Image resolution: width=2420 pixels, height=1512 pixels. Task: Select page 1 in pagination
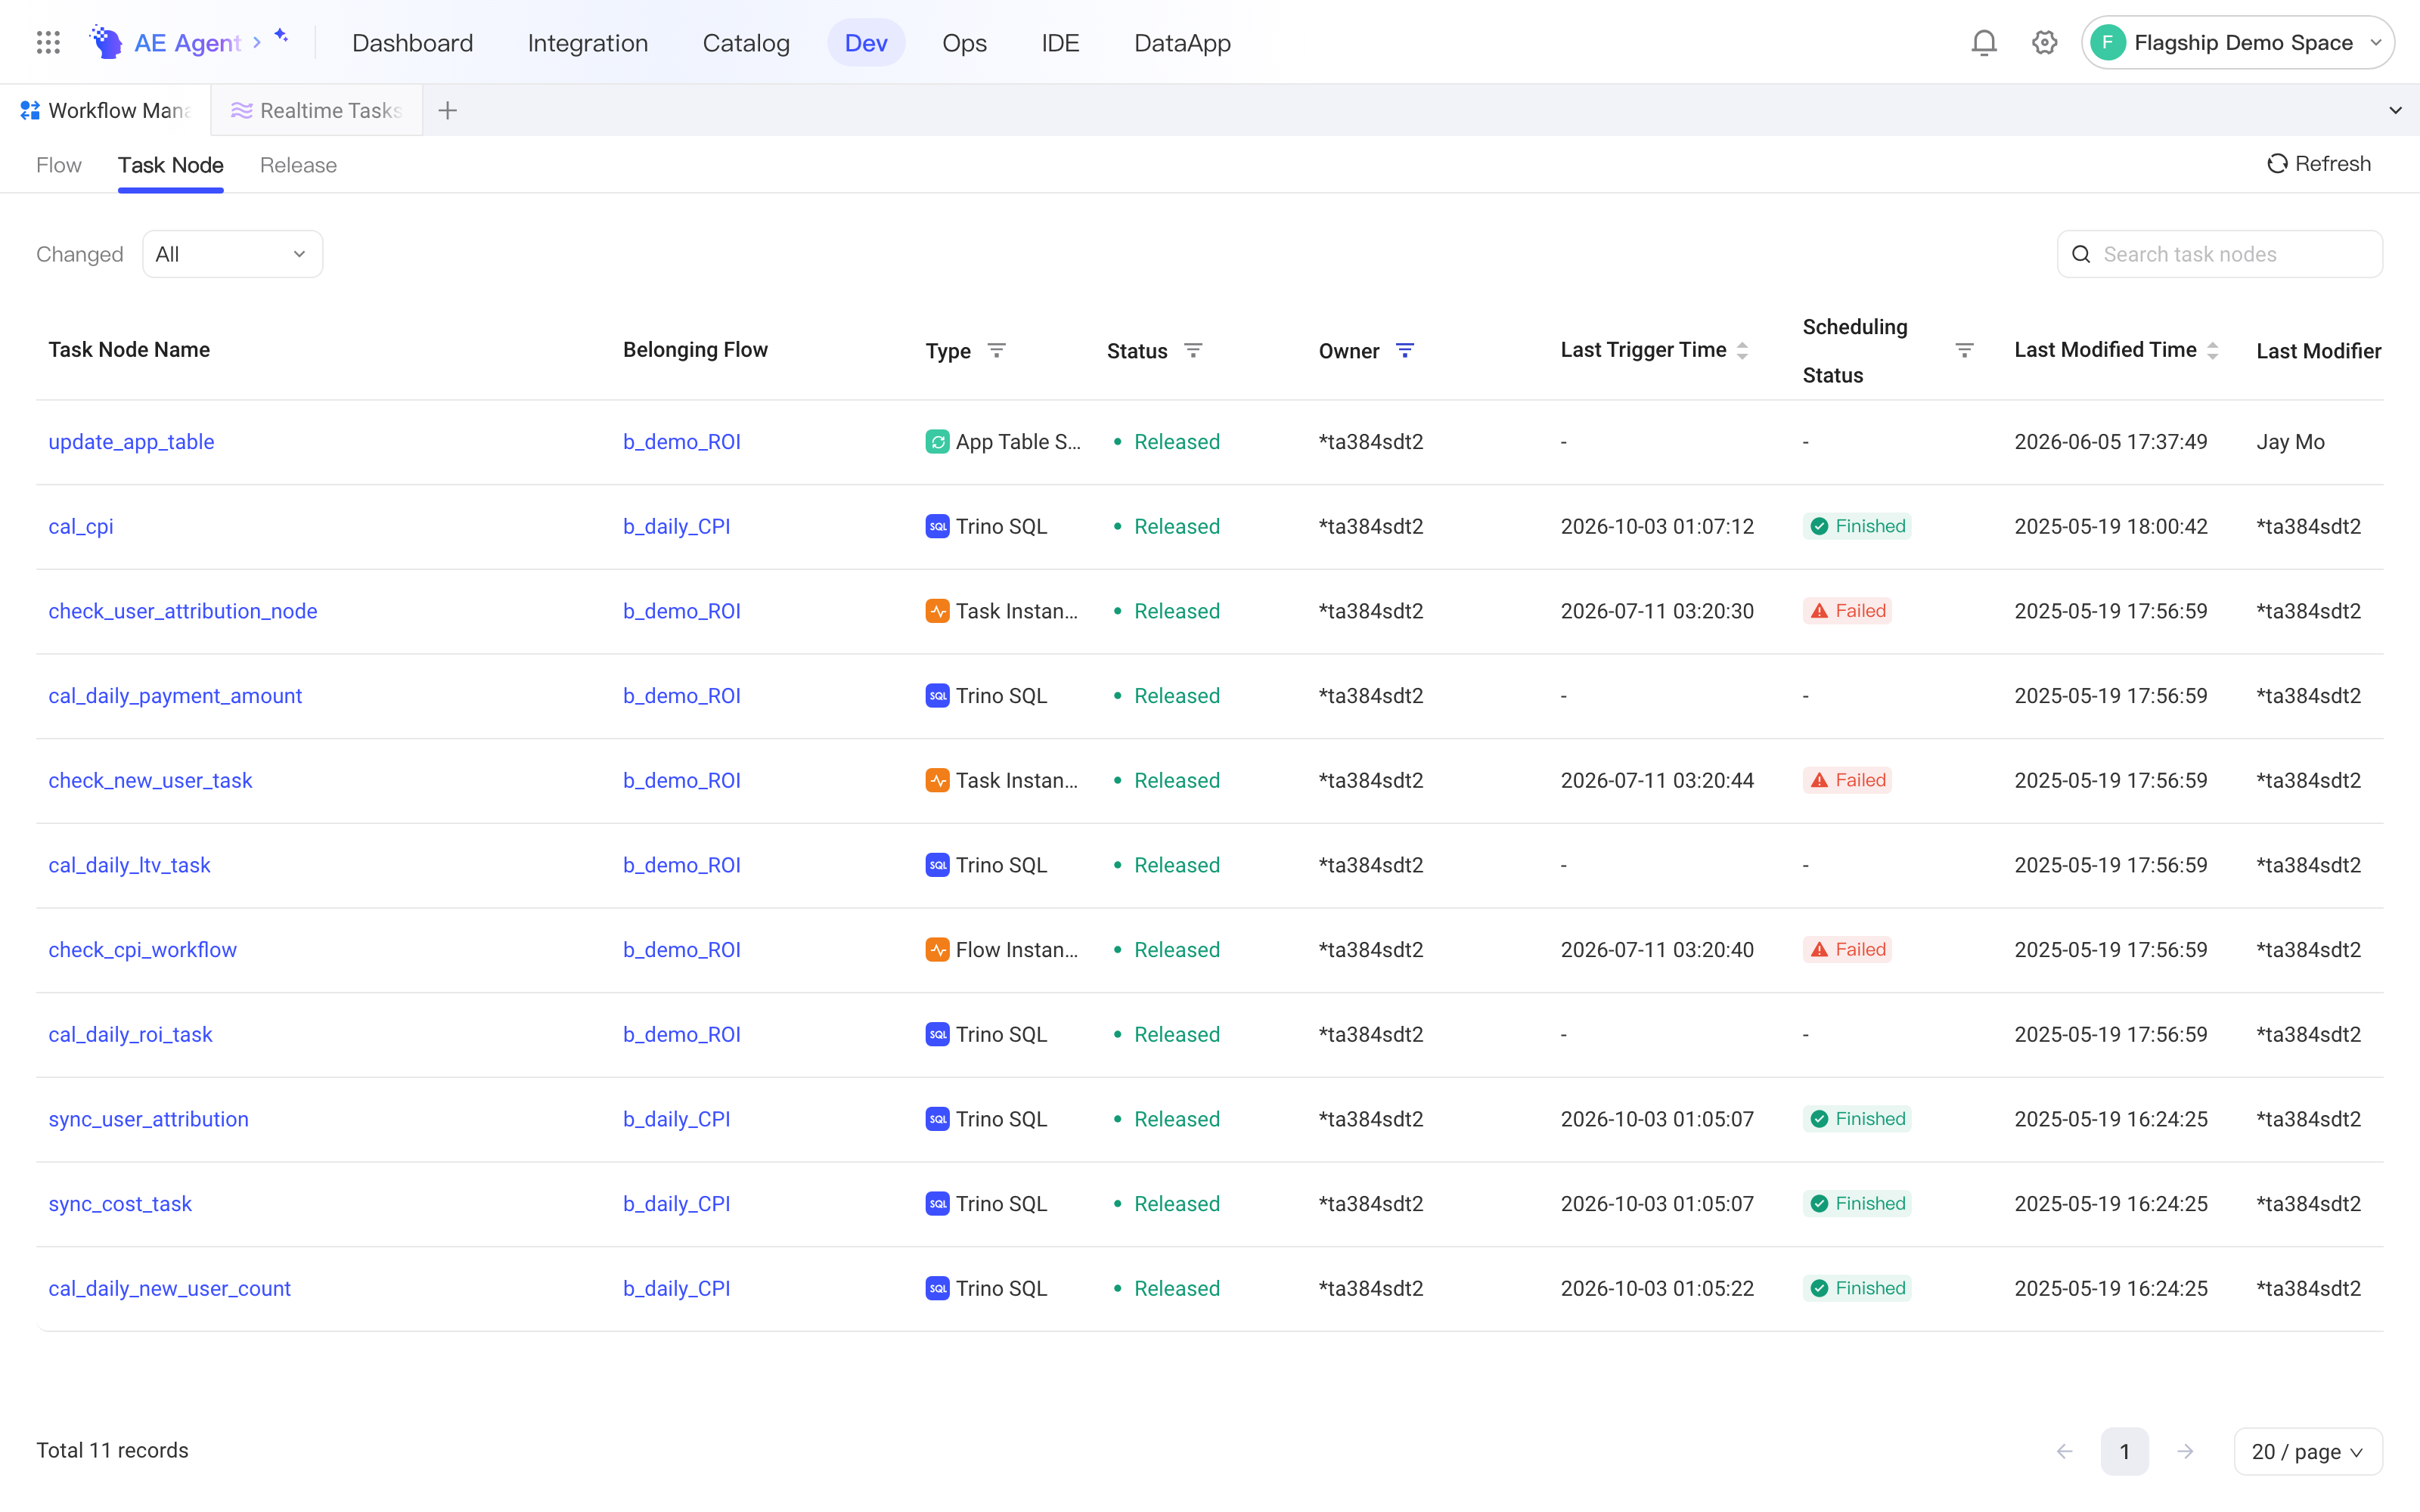2124,1451
